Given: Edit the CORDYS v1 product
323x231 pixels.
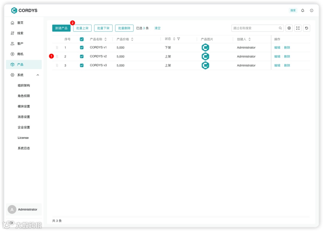Looking at the screenshot, I should (x=277, y=47).
